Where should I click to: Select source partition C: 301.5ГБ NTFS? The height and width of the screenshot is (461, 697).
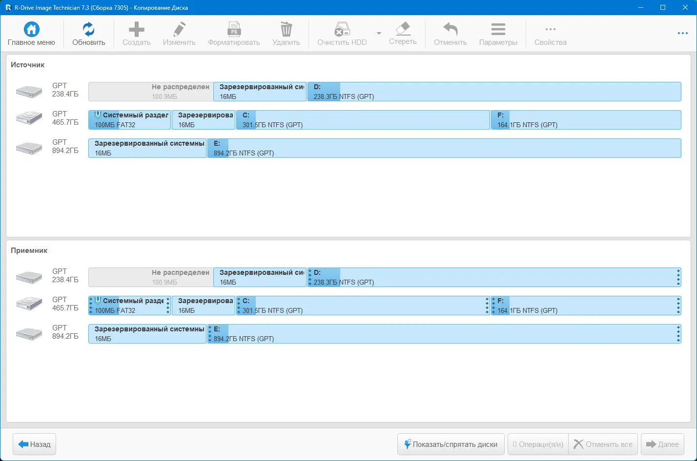[x=363, y=120]
